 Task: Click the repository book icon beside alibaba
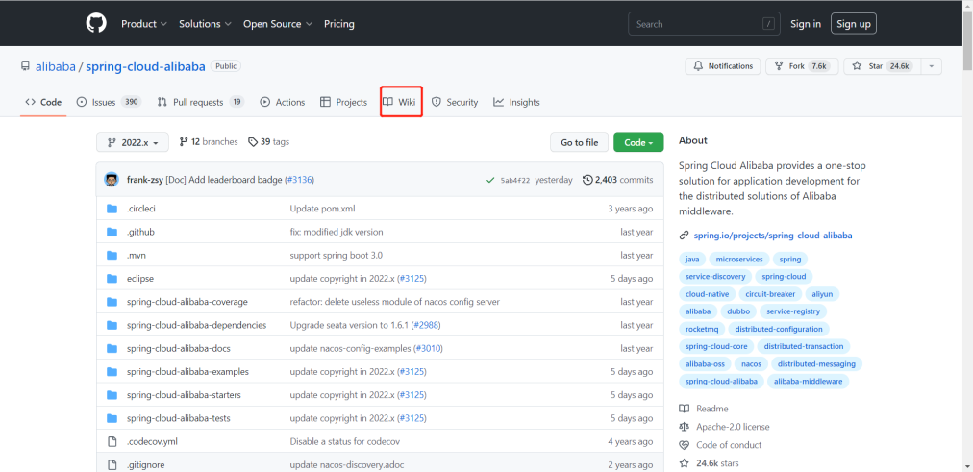click(x=25, y=66)
